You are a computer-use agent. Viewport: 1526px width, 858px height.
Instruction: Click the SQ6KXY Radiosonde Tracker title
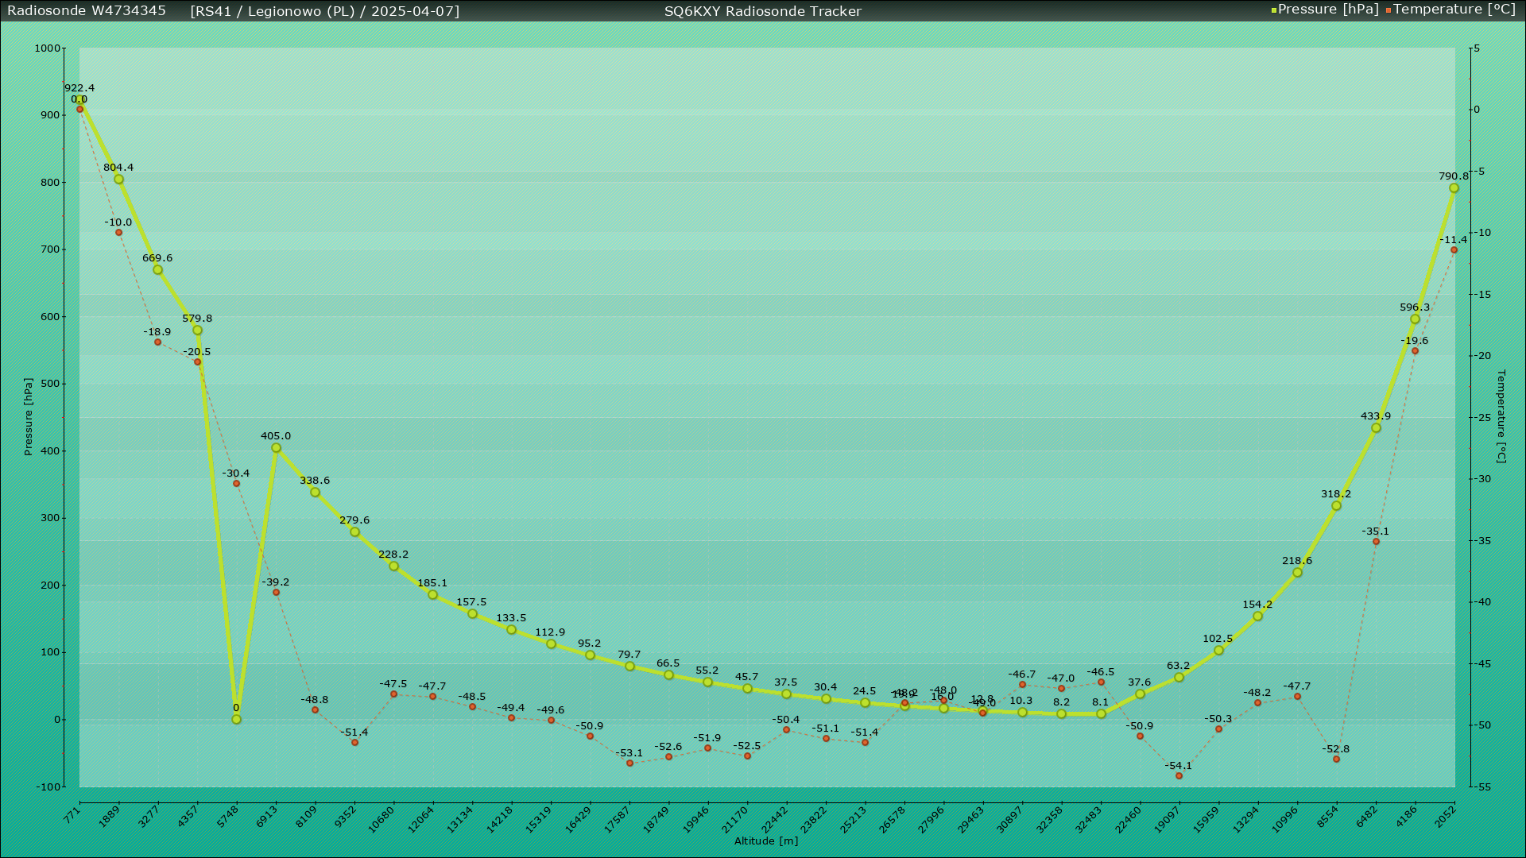[x=762, y=11]
